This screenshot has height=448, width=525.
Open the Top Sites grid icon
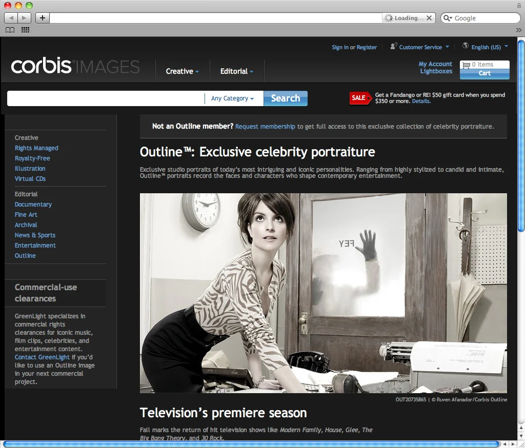[x=26, y=30]
